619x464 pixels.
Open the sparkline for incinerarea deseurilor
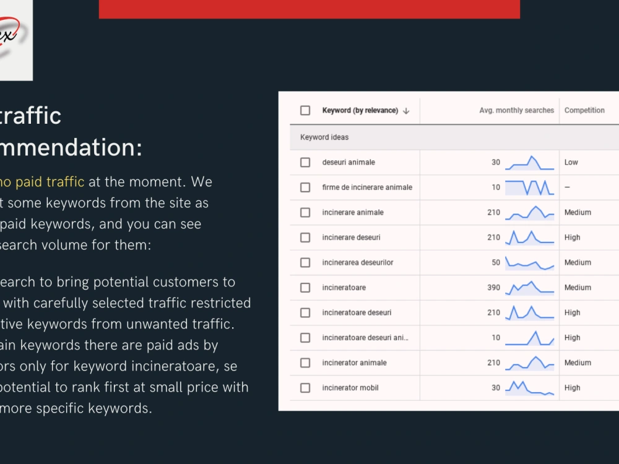point(529,263)
